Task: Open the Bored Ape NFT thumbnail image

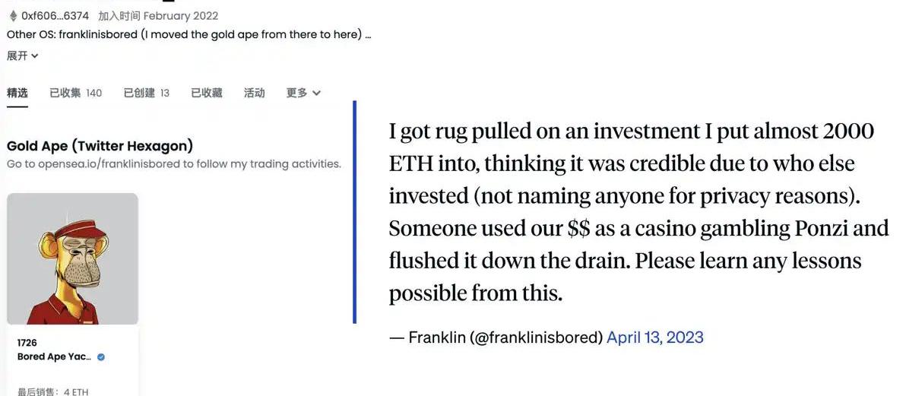Action: (x=73, y=259)
